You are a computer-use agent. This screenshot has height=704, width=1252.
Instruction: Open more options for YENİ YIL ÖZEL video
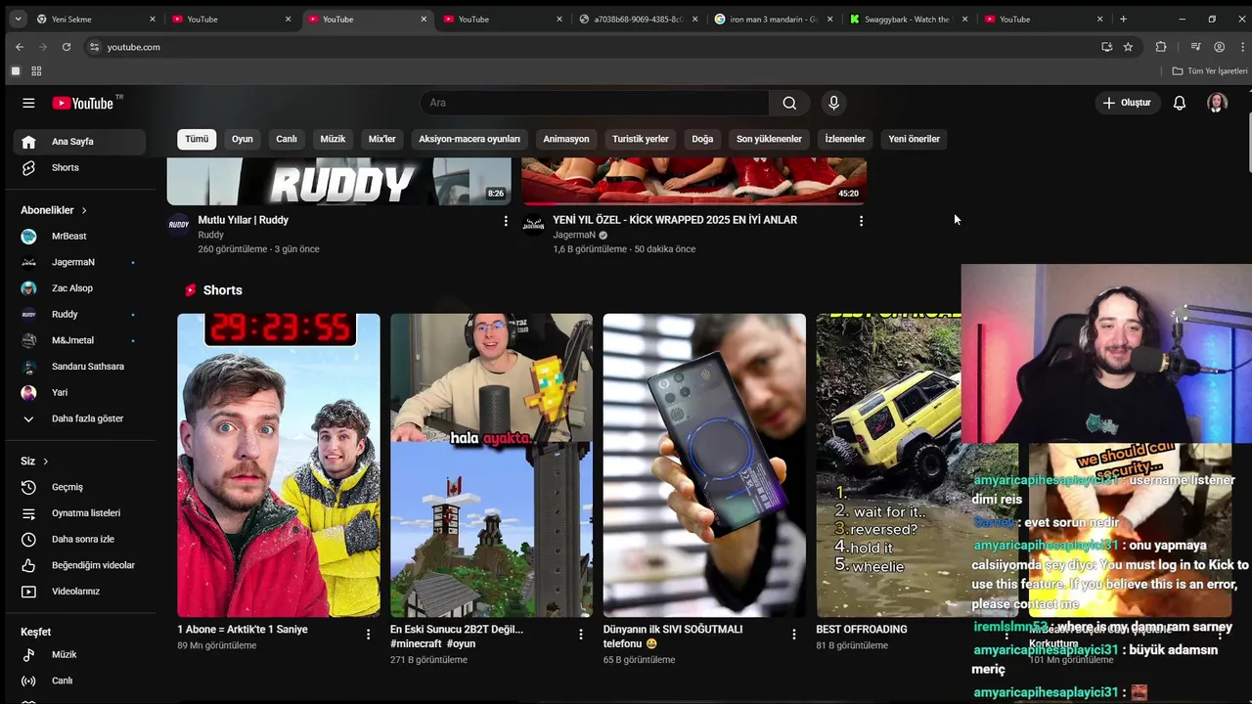coord(861,221)
